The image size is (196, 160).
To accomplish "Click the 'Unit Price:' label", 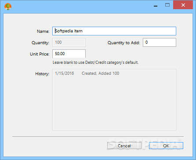I will pos(40,54).
